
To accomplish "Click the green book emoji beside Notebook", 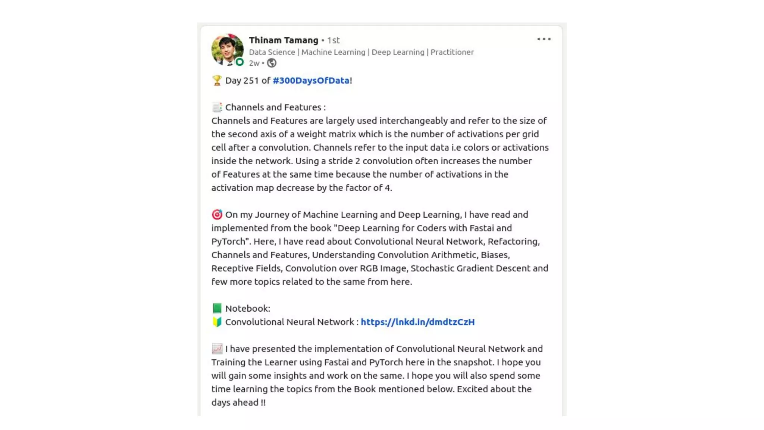I will (x=217, y=309).
